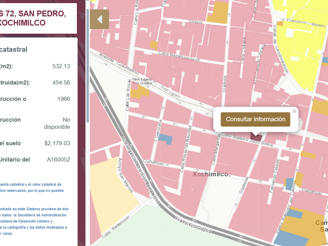
Task: Click the orange parcel near Tren Ligero station
Action: tap(139, 92)
